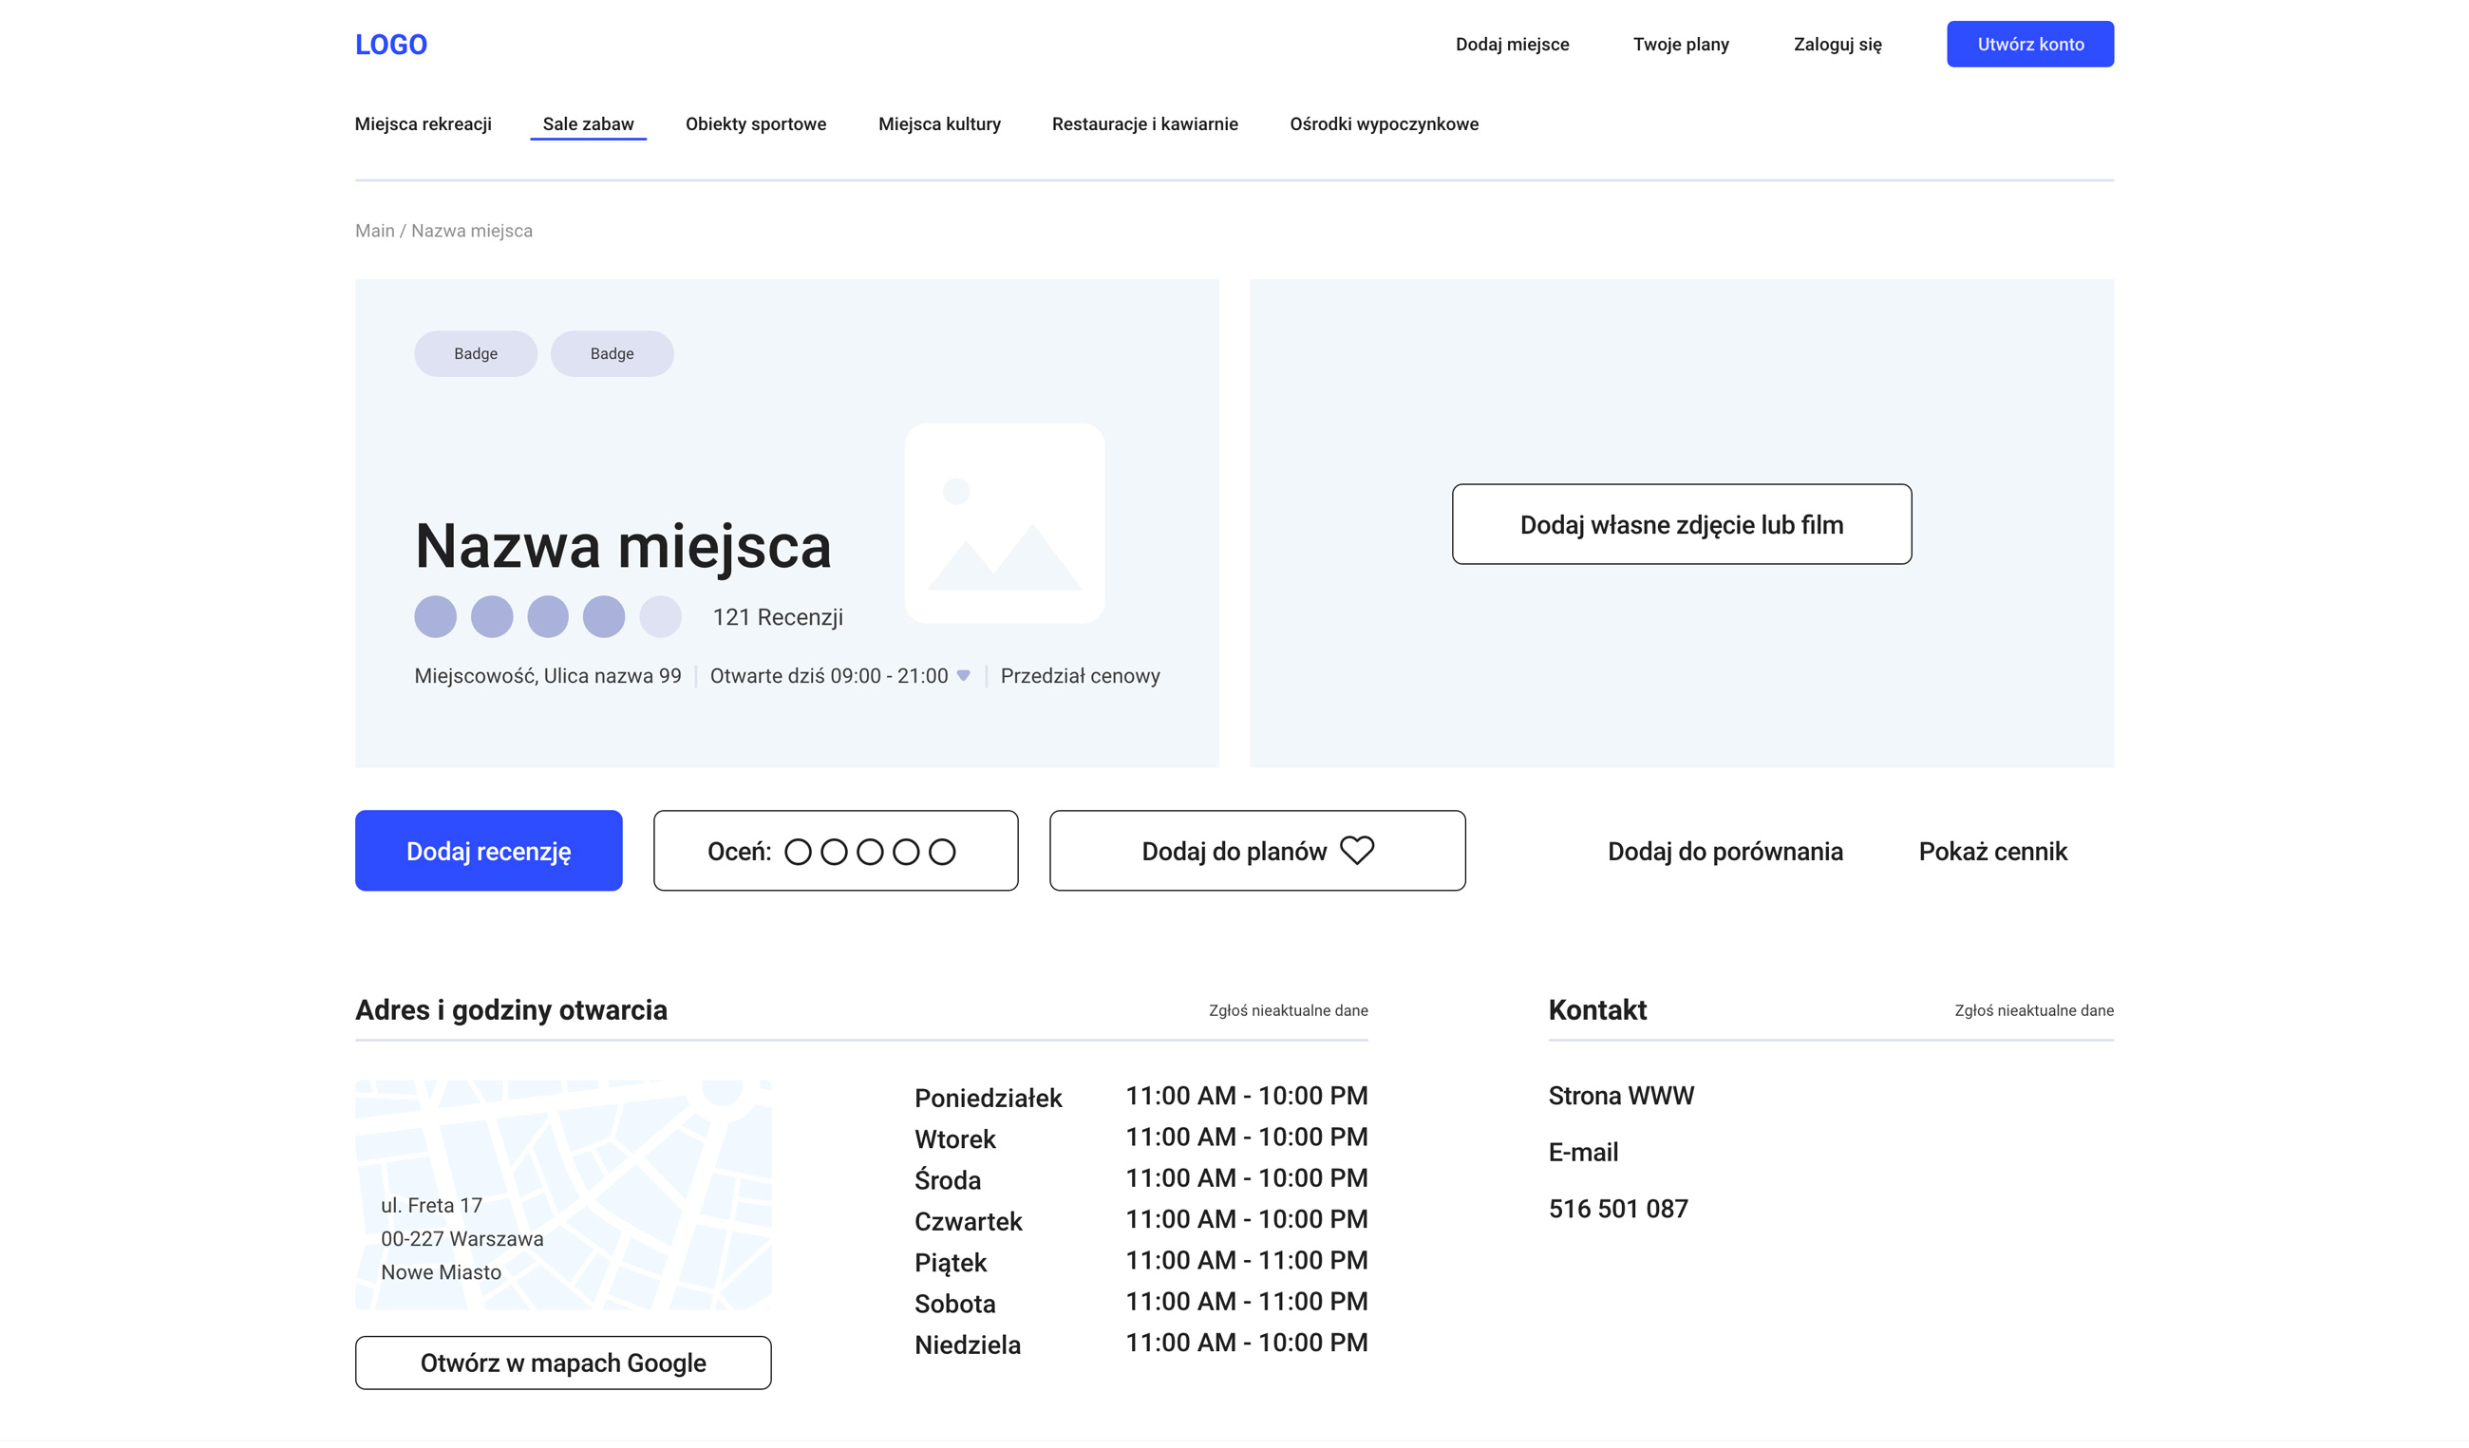Select the third rating circle in Oceń
Image resolution: width=2469 pixels, height=1448 pixels.
point(870,852)
